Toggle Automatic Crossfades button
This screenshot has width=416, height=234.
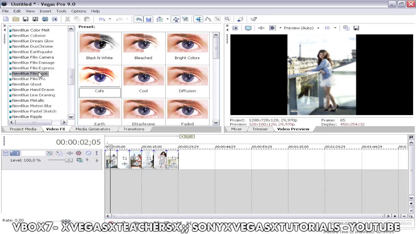149,19
